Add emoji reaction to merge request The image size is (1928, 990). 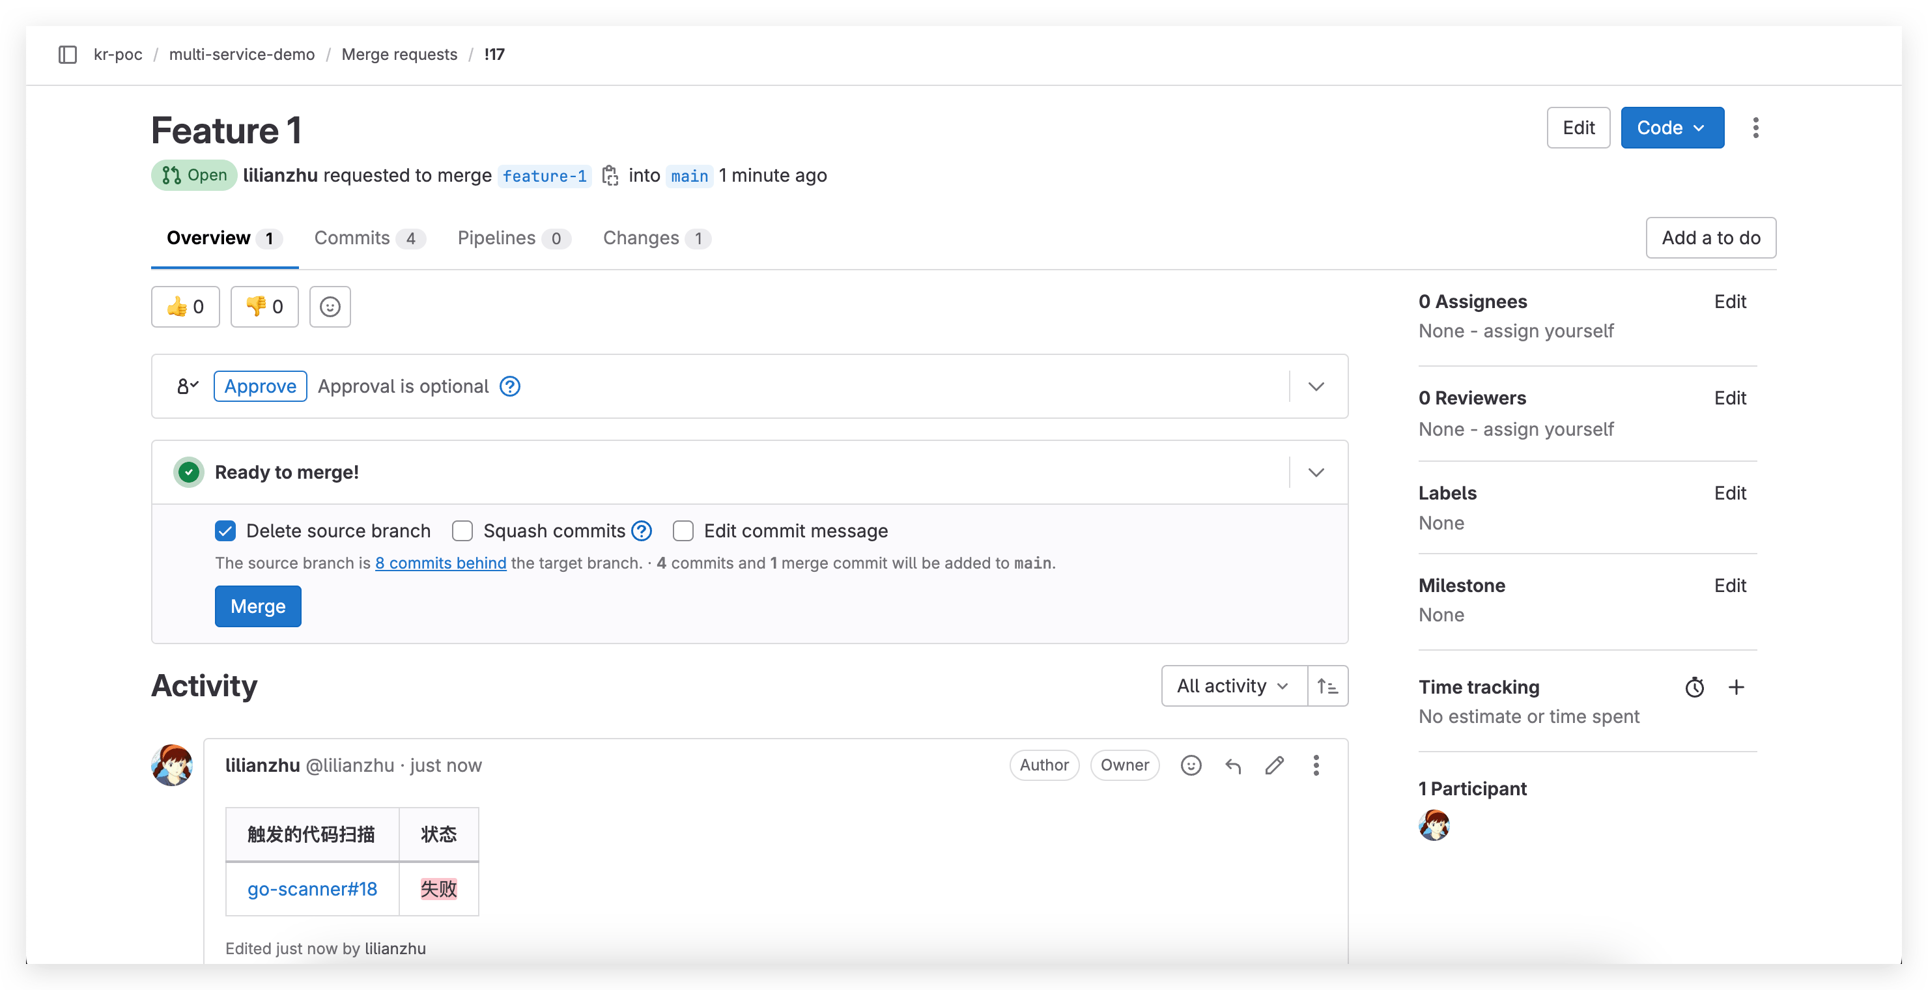tap(330, 307)
